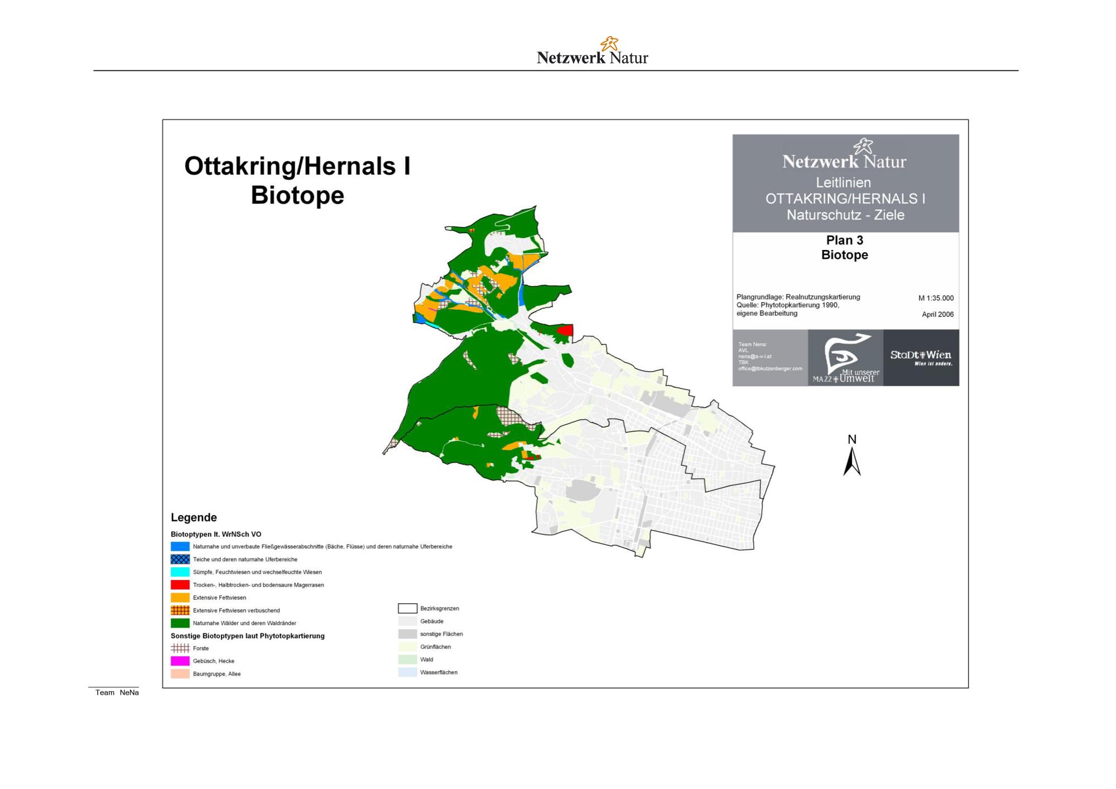Select the green Naturnahe Wälder swatch
Screen dimensions: 1116x789
coord(180,623)
